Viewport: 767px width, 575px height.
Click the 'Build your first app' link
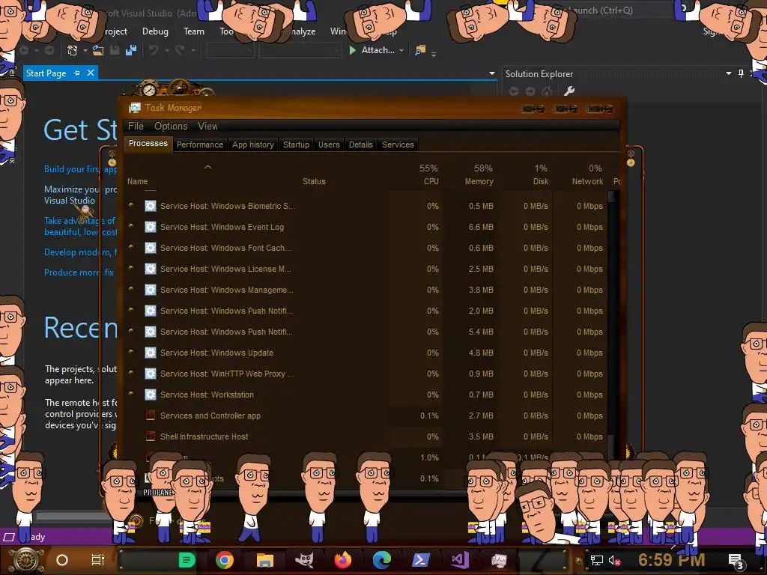[x=80, y=169]
